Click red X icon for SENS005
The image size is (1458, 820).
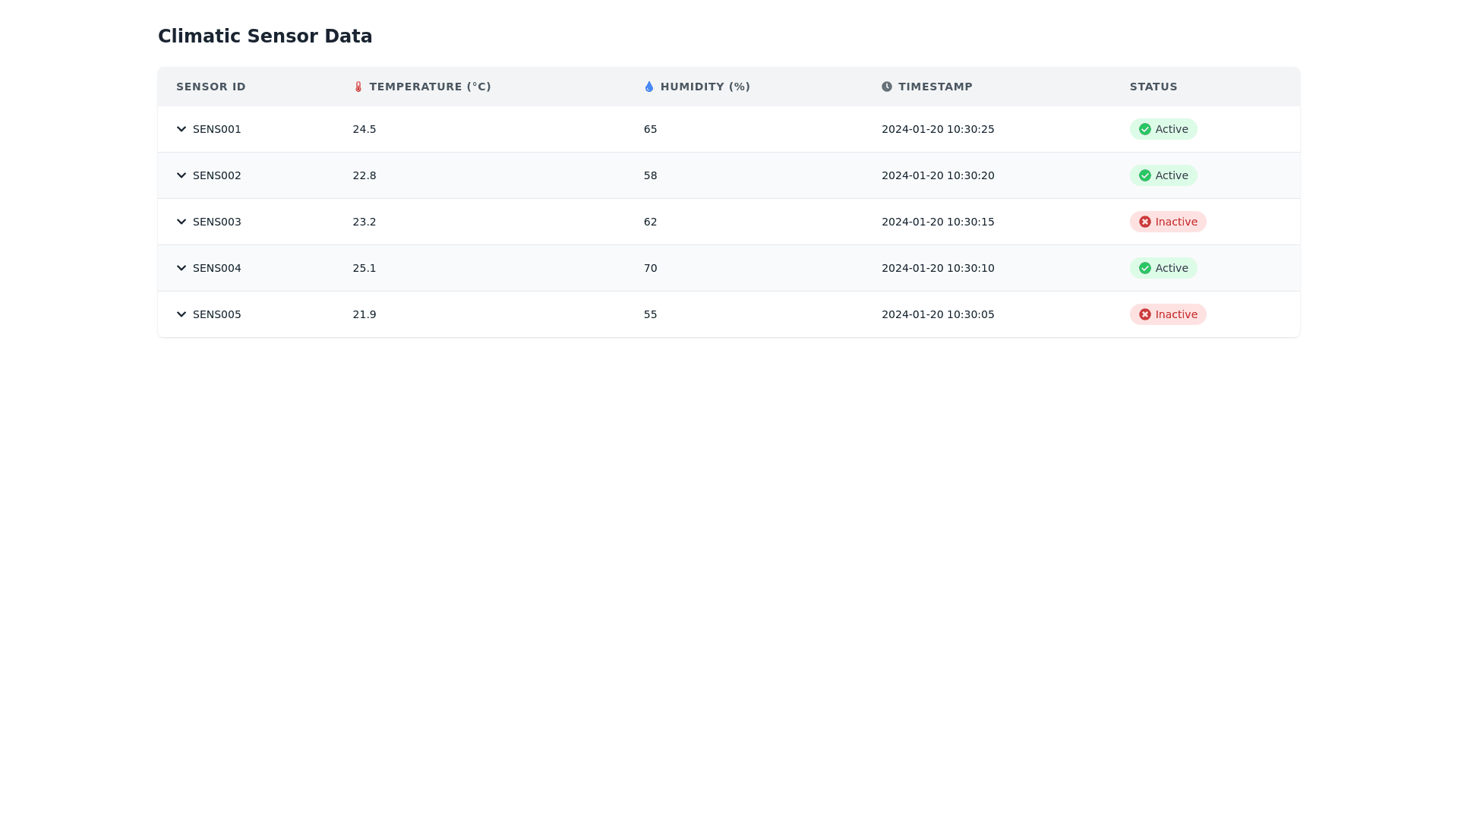(x=1144, y=314)
